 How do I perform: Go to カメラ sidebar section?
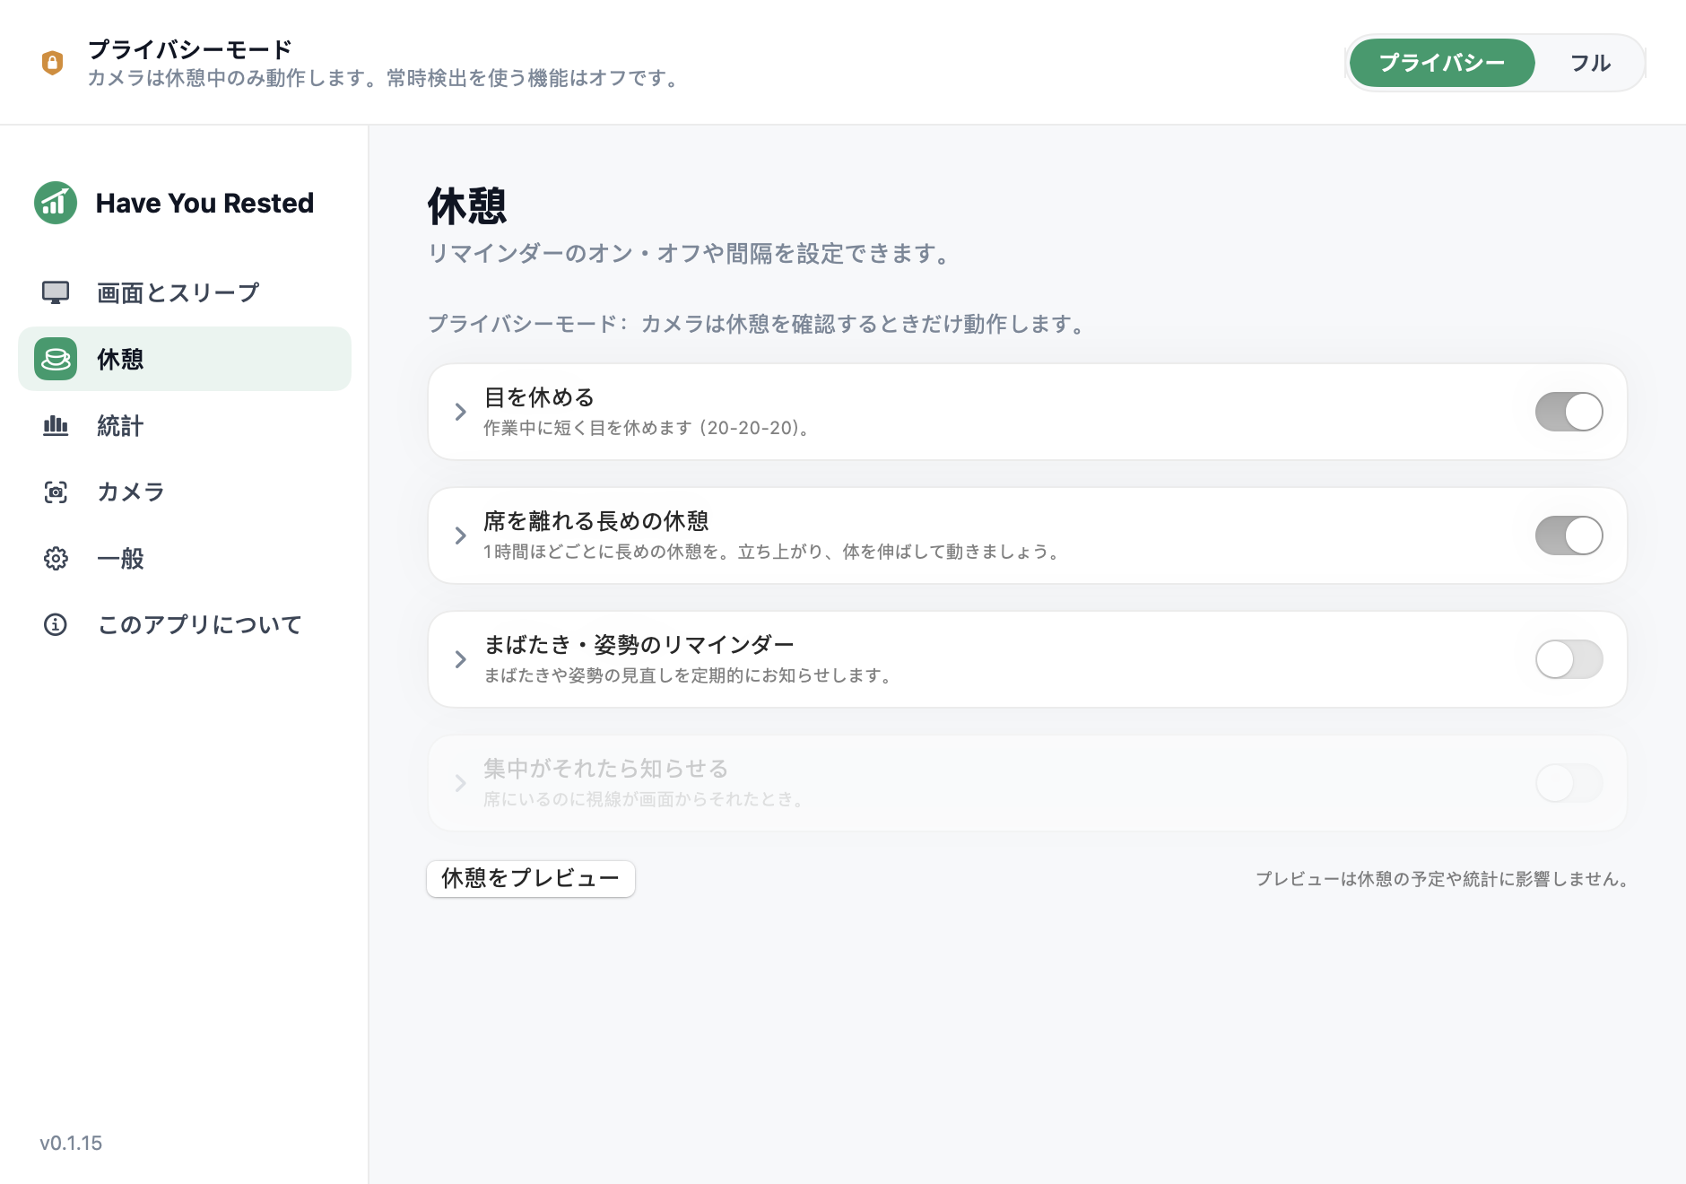[x=185, y=492]
